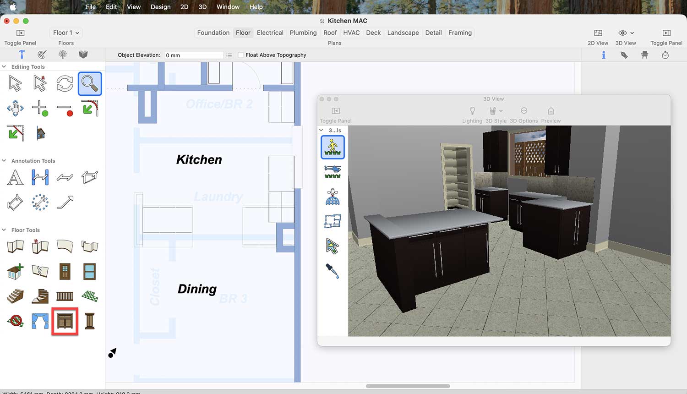Viewport: 687px width, 394px height.
Task: Pick the Eyedropper tool in 3D View
Action: 333,271
